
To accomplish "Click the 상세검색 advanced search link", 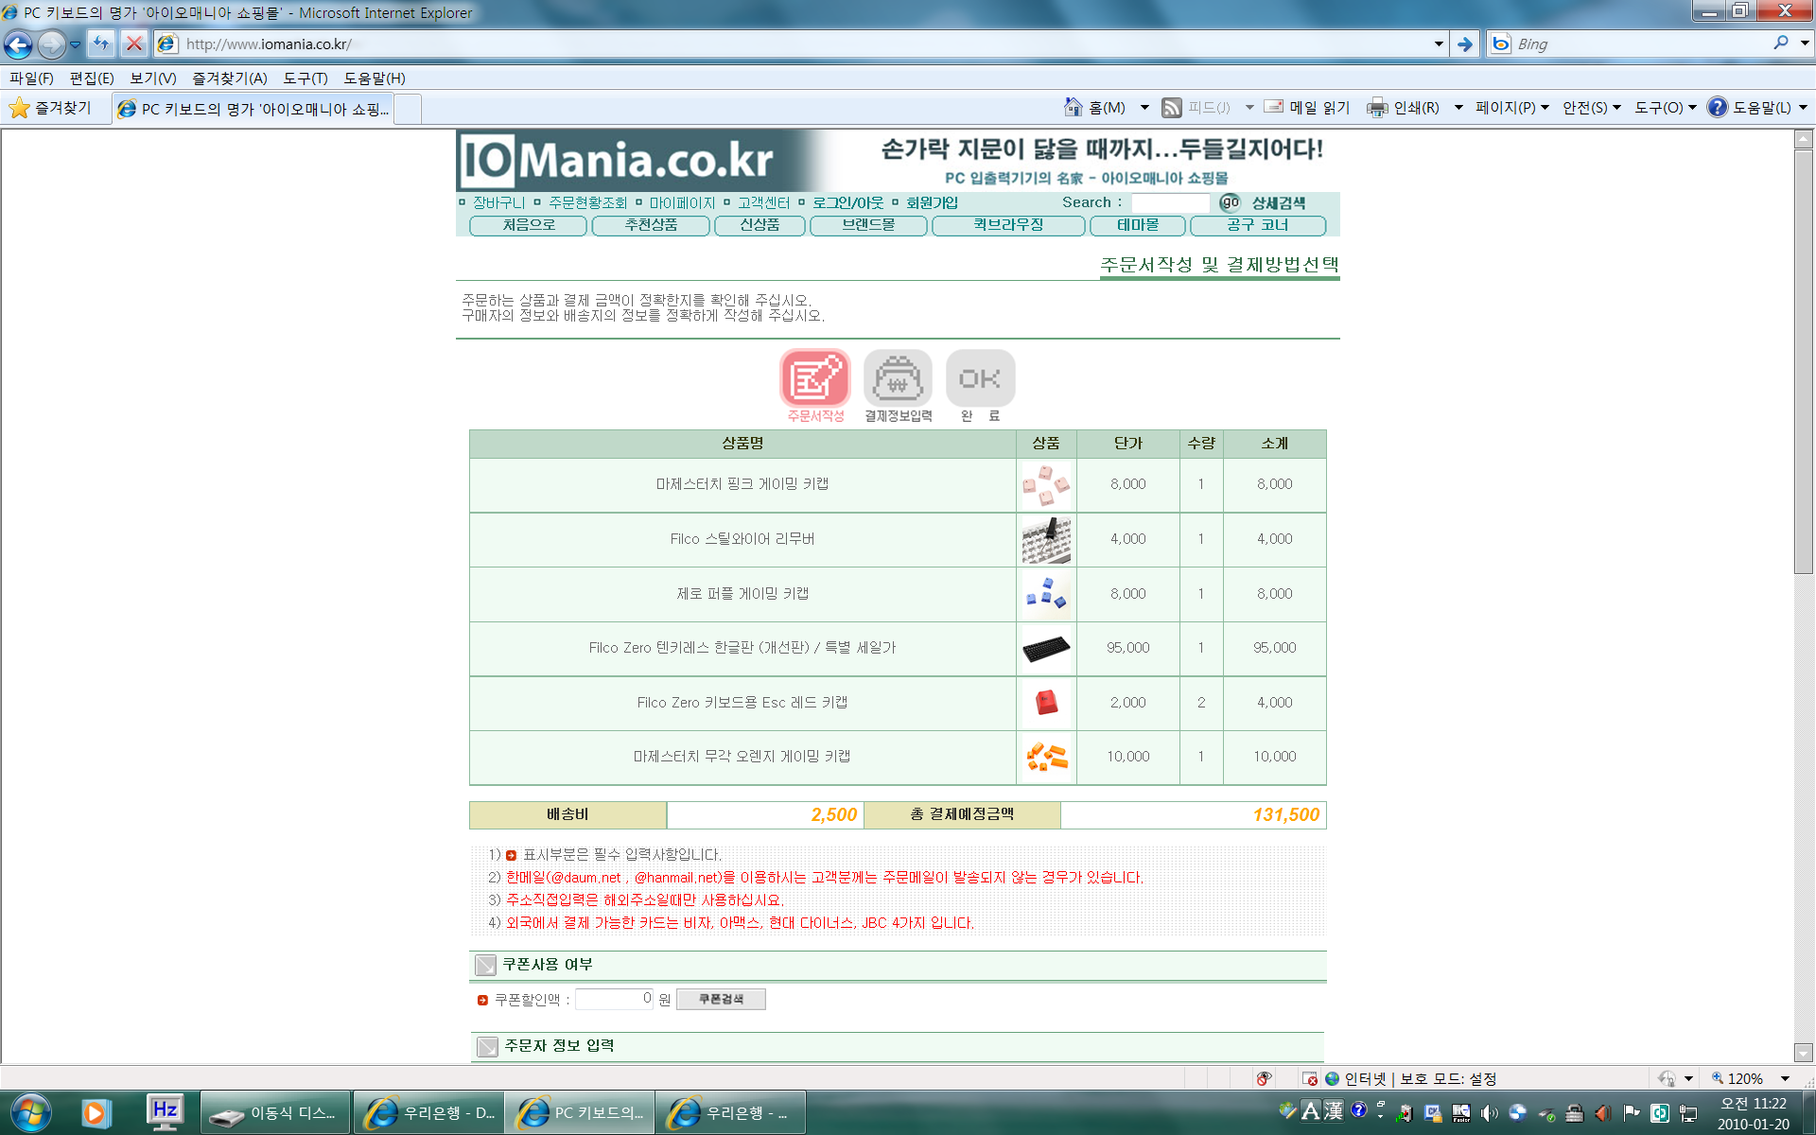I will [x=1279, y=203].
